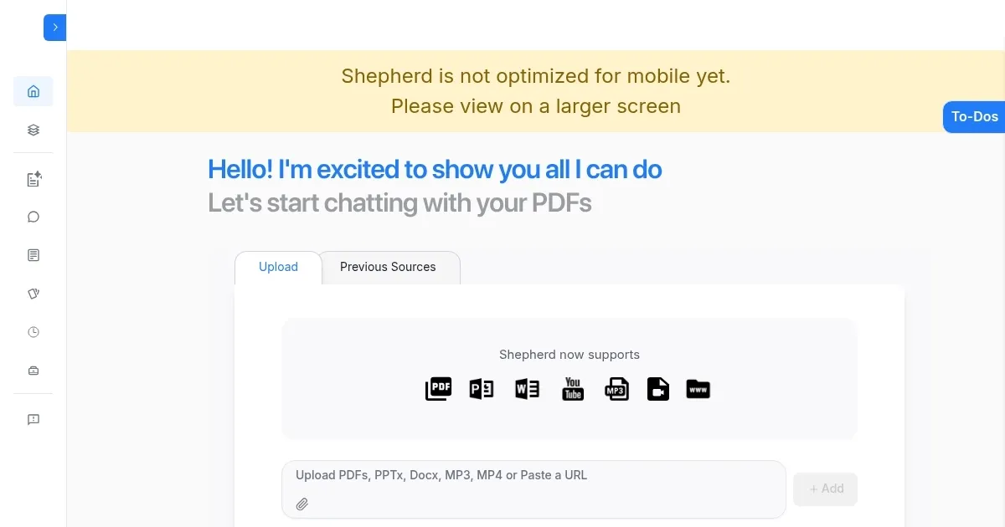Open the briefcase sidebar icon
The width and height of the screenshot is (1005, 527).
tap(33, 370)
